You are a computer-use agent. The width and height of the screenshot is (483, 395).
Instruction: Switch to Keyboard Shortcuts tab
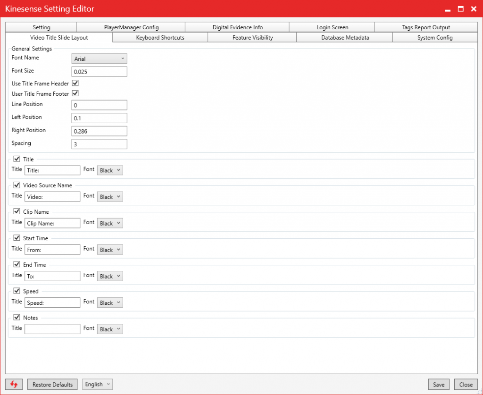coord(160,38)
